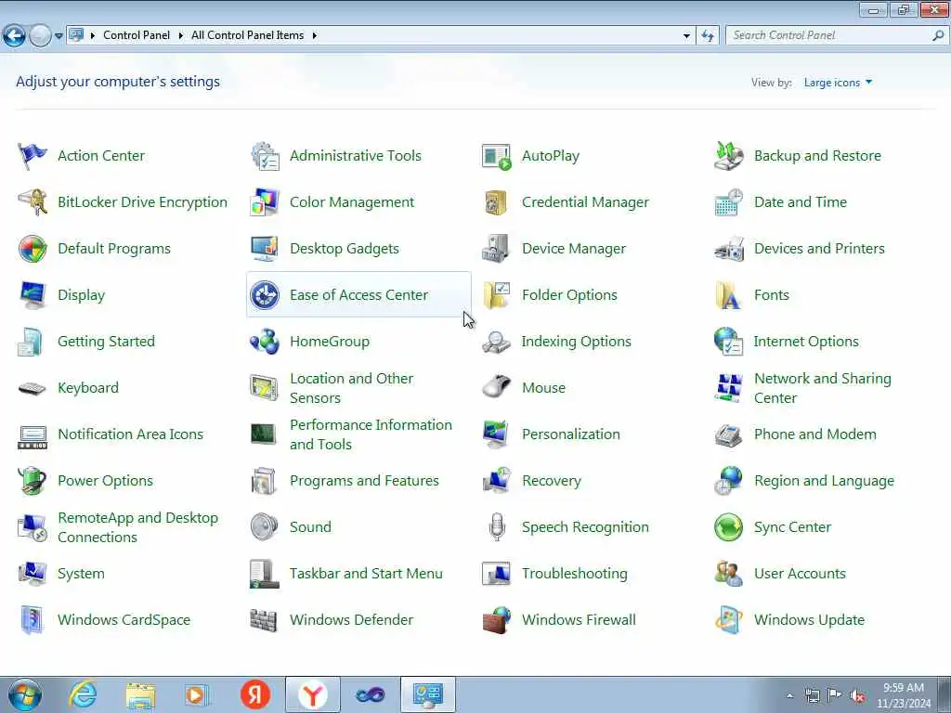Expand the Control Panel breadcrumb arrow
Image resolution: width=951 pixels, height=713 pixels.
coord(181,36)
